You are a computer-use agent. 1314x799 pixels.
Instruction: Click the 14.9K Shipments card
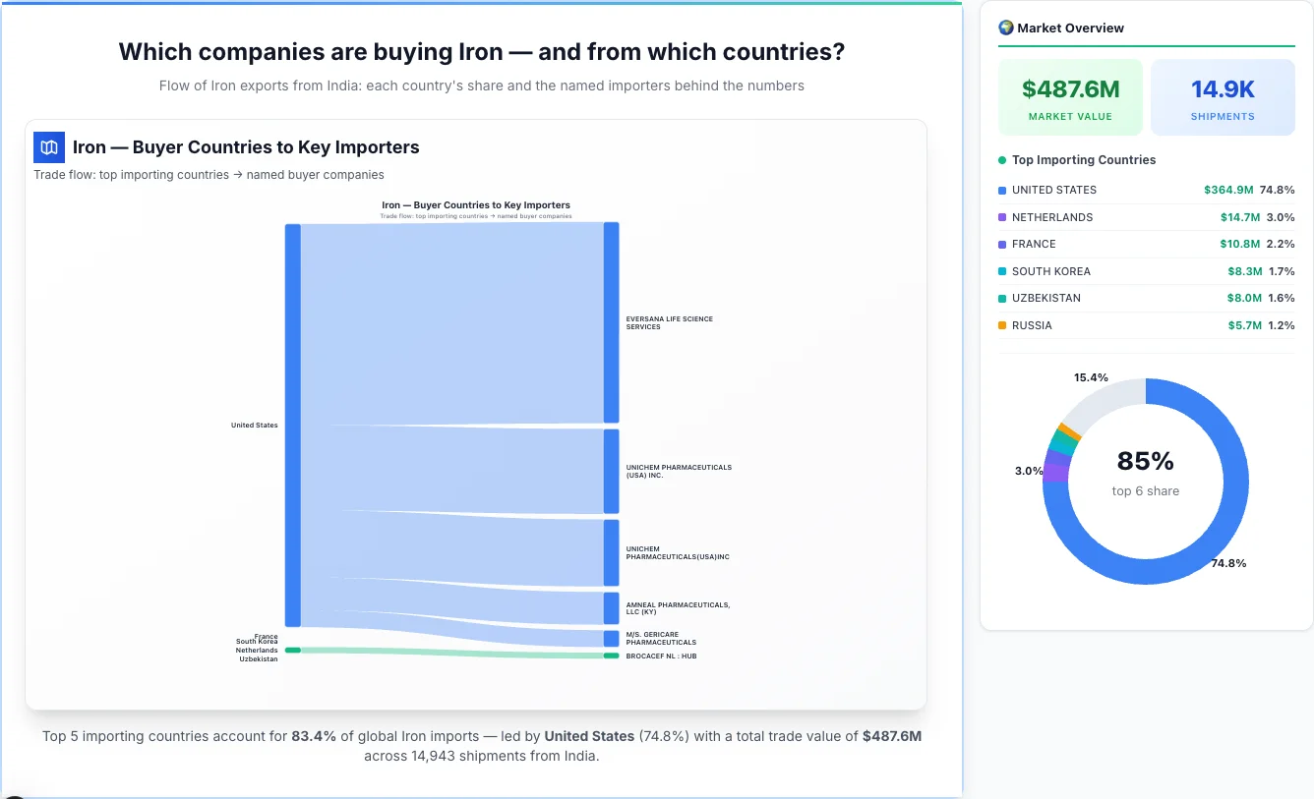pos(1223,96)
